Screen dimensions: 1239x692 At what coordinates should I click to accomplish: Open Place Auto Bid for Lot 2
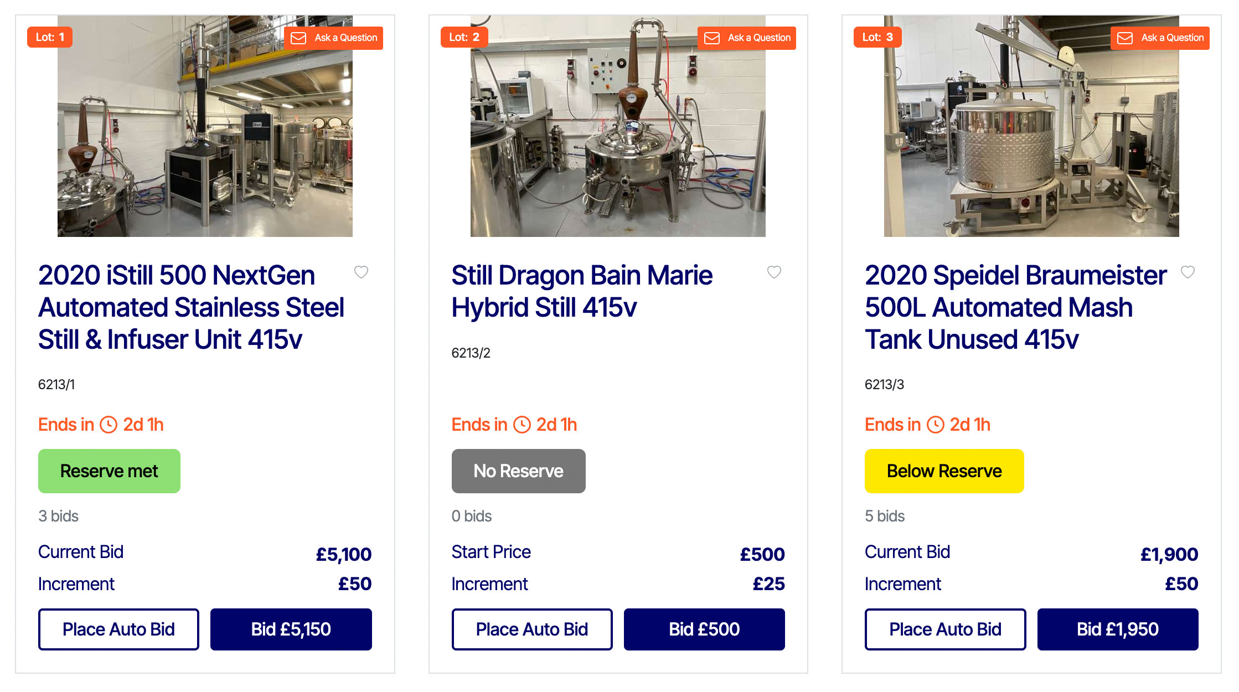(x=532, y=629)
